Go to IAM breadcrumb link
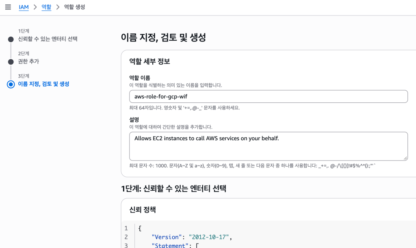Viewport: 416px width, 248px height. 24,7
